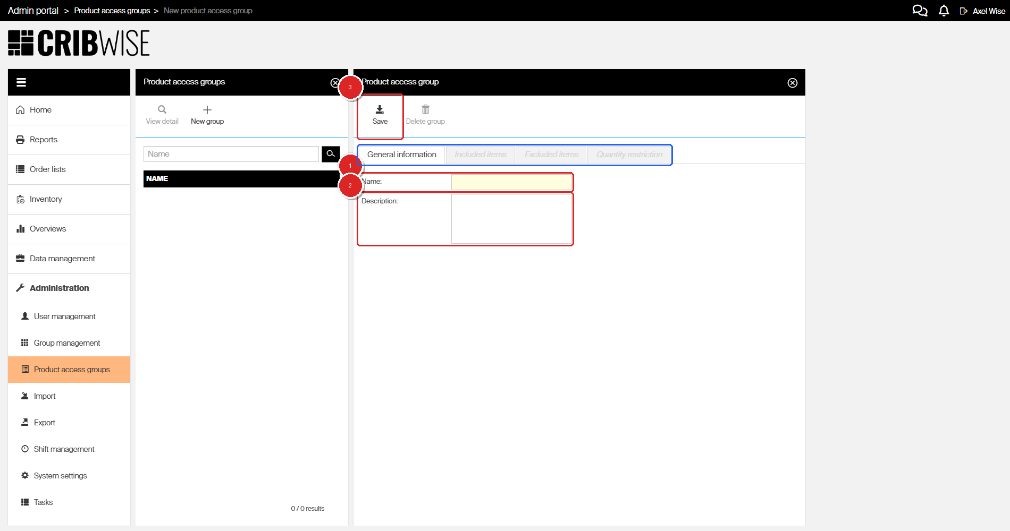The image size is (1010, 531).
Task: Open User management in sidebar
Action: pyautogui.click(x=64, y=316)
